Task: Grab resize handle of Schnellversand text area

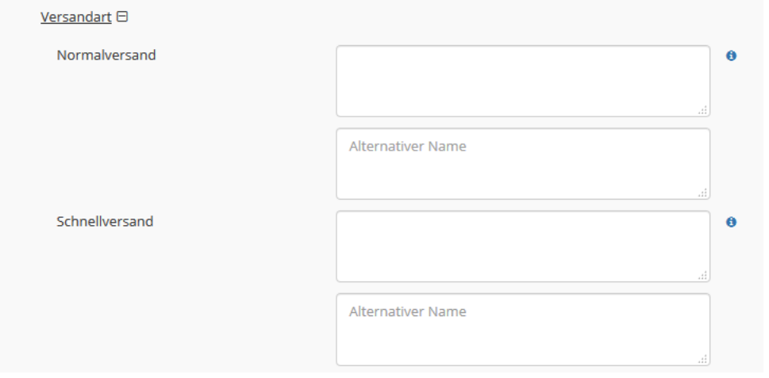Action: pyautogui.click(x=703, y=276)
